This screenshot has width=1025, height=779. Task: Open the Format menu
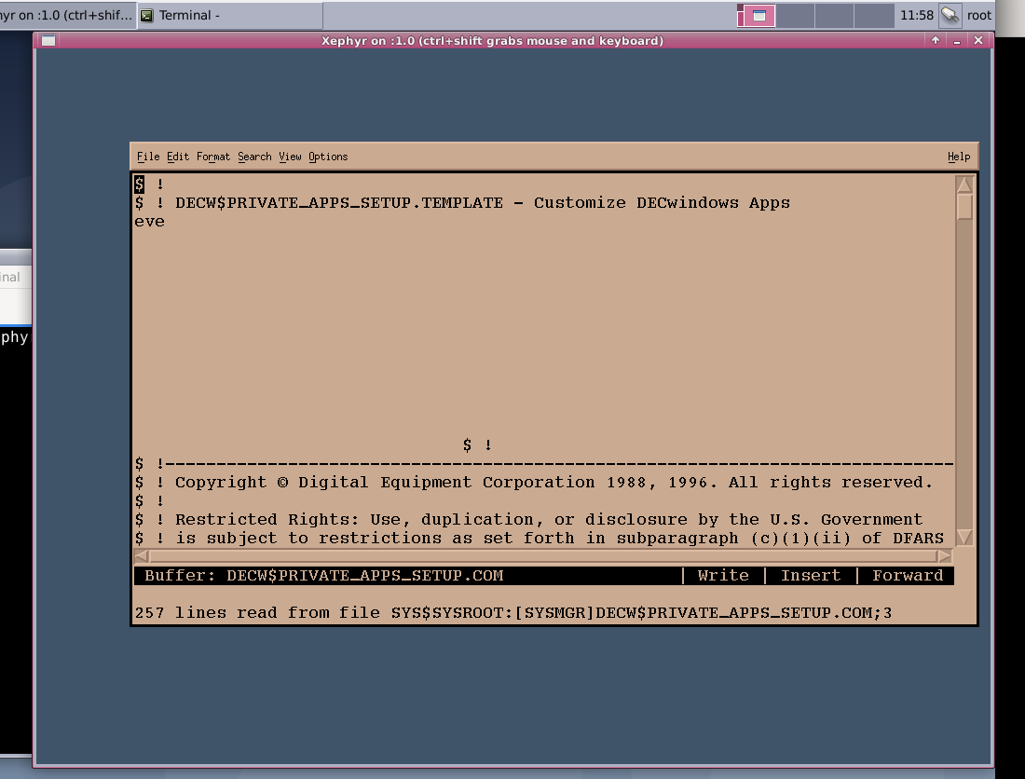213,157
